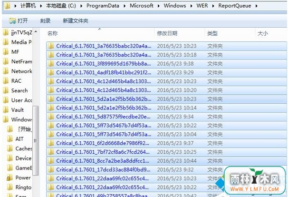Select 5d2a1e2f5b56b362b folder name dated 10:23
The width and height of the screenshot is (288, 197).
(x=104, y=99)
